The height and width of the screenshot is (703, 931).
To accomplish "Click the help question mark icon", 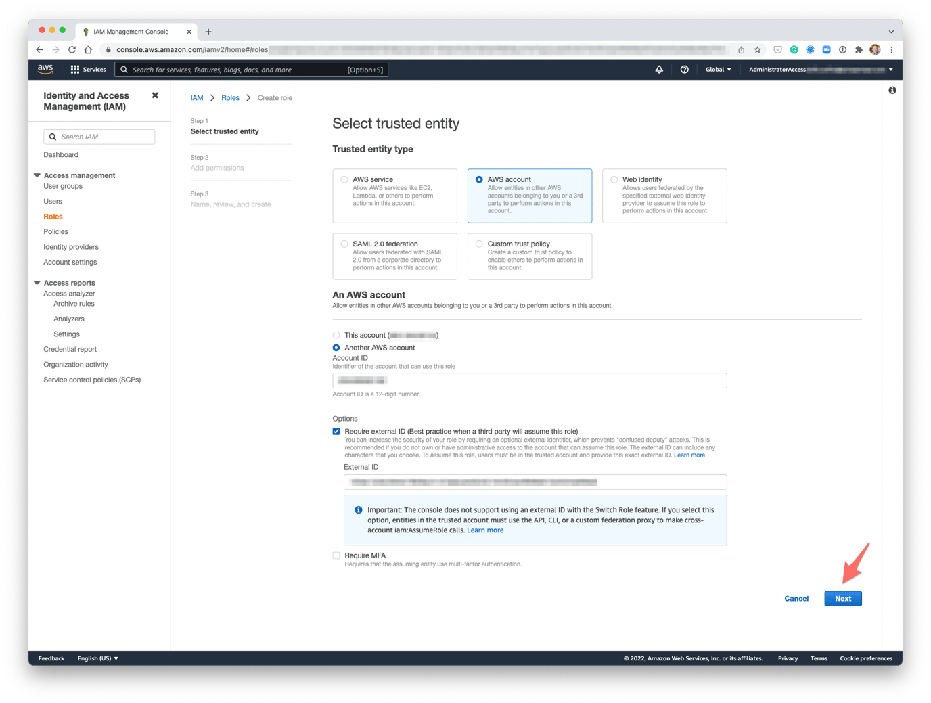I will pos(684,69).
